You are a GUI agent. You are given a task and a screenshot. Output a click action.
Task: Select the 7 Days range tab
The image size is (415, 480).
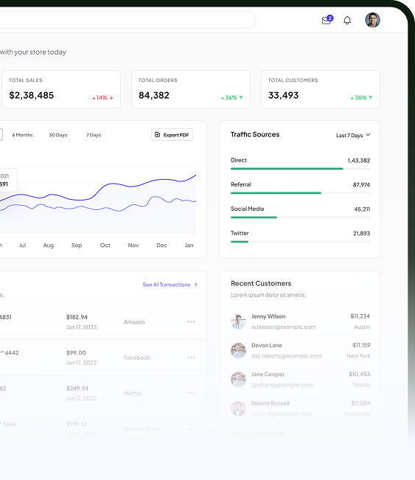click(94, 135)
